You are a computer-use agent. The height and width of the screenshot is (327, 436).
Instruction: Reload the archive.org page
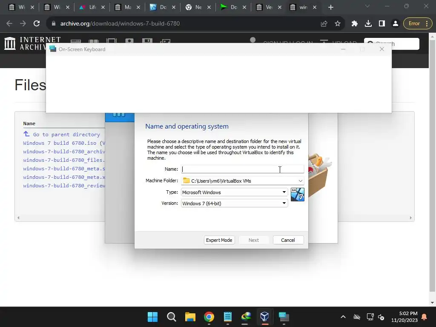(37, 24)
